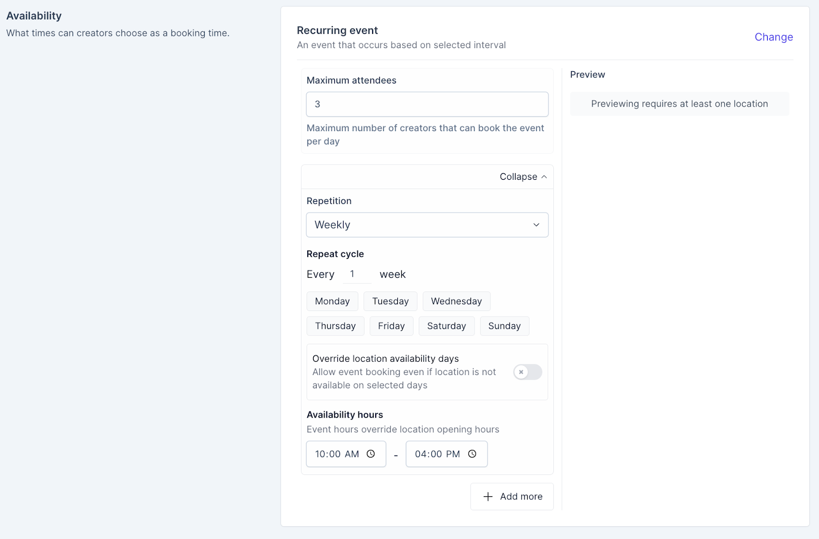Select Sunday as repeat day
The height and width of the screenshot is (539, 819).
coord(504,326)
